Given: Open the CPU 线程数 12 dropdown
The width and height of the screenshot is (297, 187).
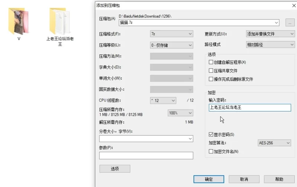Looking at the screenshot, I should [163, 100].
